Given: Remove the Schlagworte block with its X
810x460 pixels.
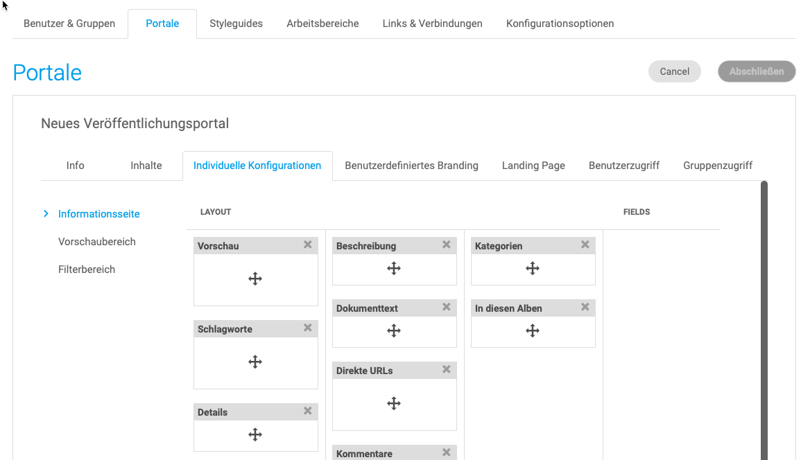Looking at the screenshot, I should tap(308, 328).
